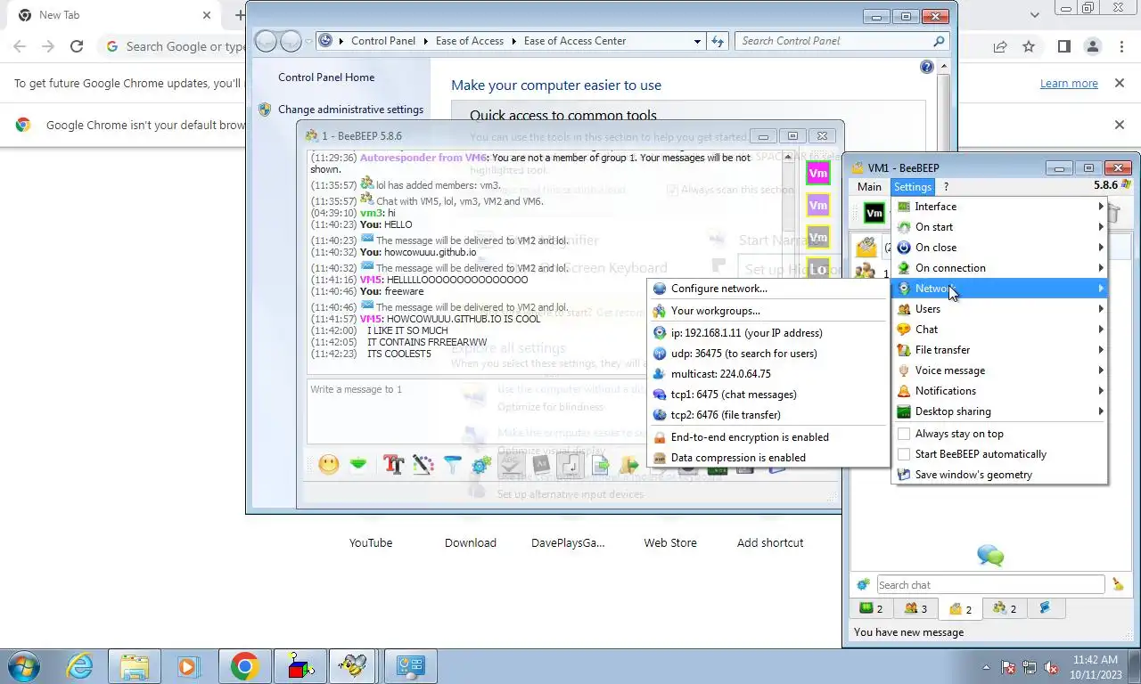Click Data compression is enabled

(768, 458)
